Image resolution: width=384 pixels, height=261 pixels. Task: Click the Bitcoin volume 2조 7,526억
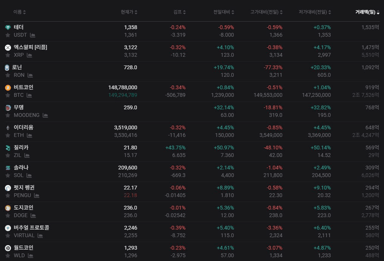365,95
